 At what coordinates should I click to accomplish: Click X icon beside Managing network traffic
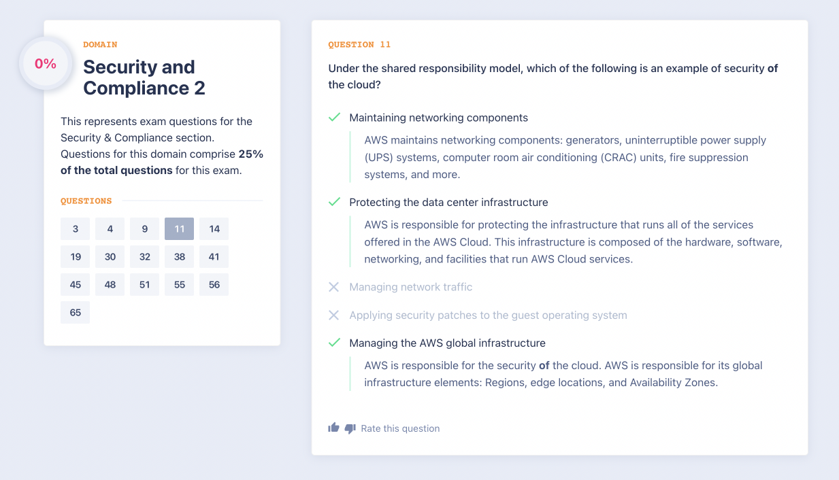pos(334,287)
